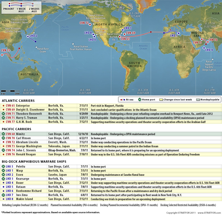Click 'Port visit in Mayport, Florida' status
The image size is (222, 215).
pos(107,106)
